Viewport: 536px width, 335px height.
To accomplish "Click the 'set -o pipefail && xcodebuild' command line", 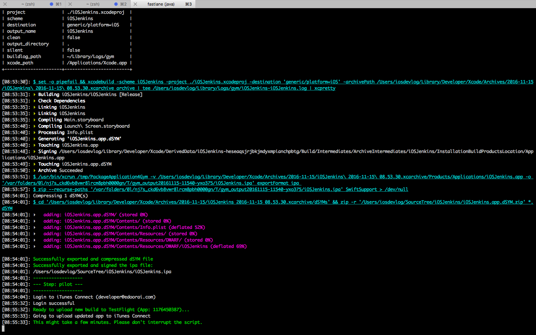I will [268, 85].
